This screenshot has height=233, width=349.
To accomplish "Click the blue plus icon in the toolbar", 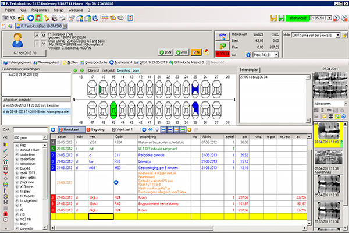I will (31, 17).
